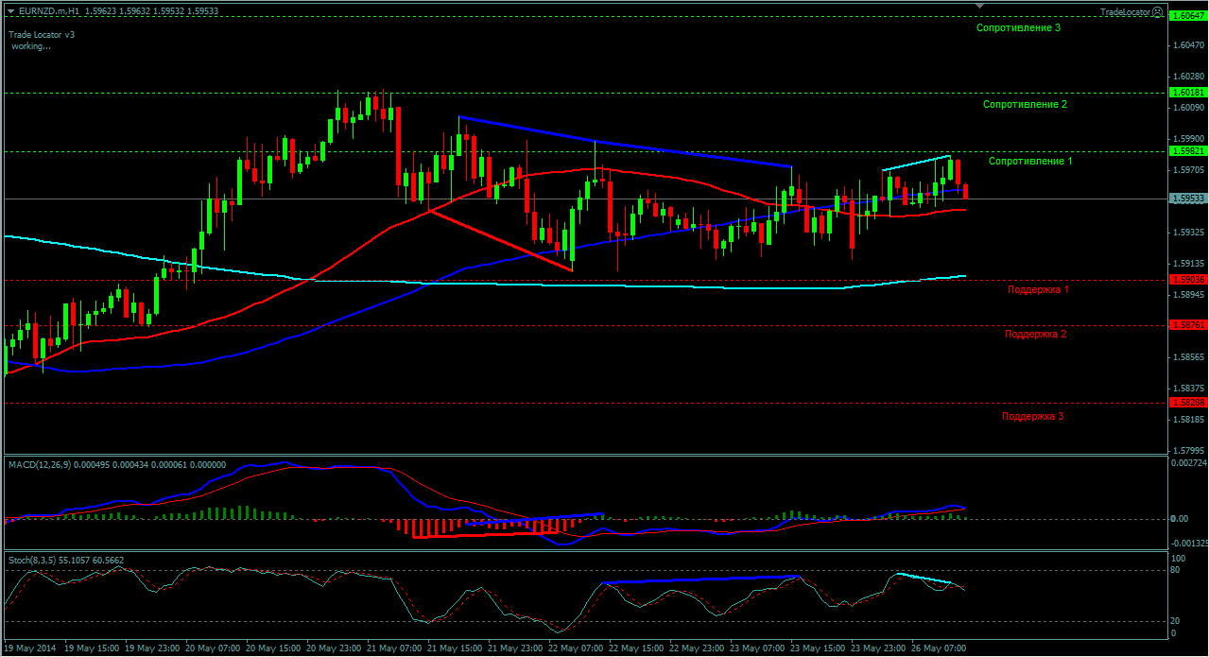1209x657 pixels.
Task: Click the green 1.59821 price tag
Action: click(x=1186, y=151)
